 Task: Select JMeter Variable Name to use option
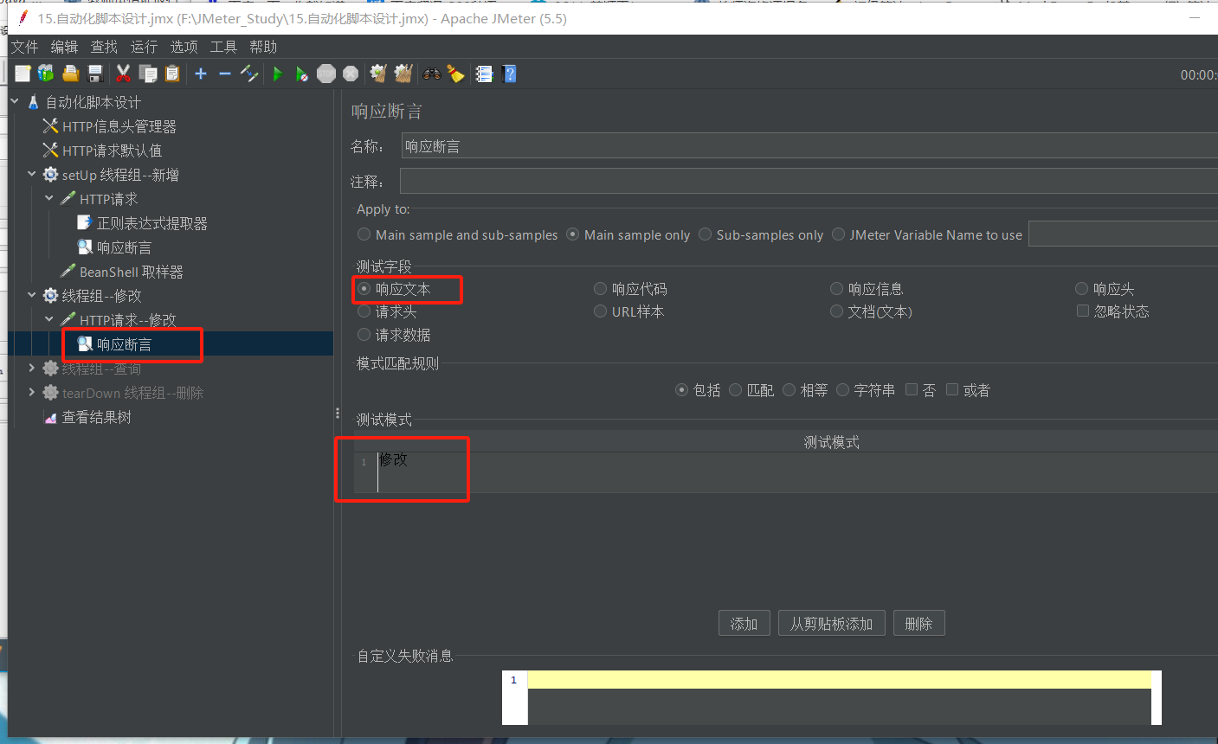point(927,234)
